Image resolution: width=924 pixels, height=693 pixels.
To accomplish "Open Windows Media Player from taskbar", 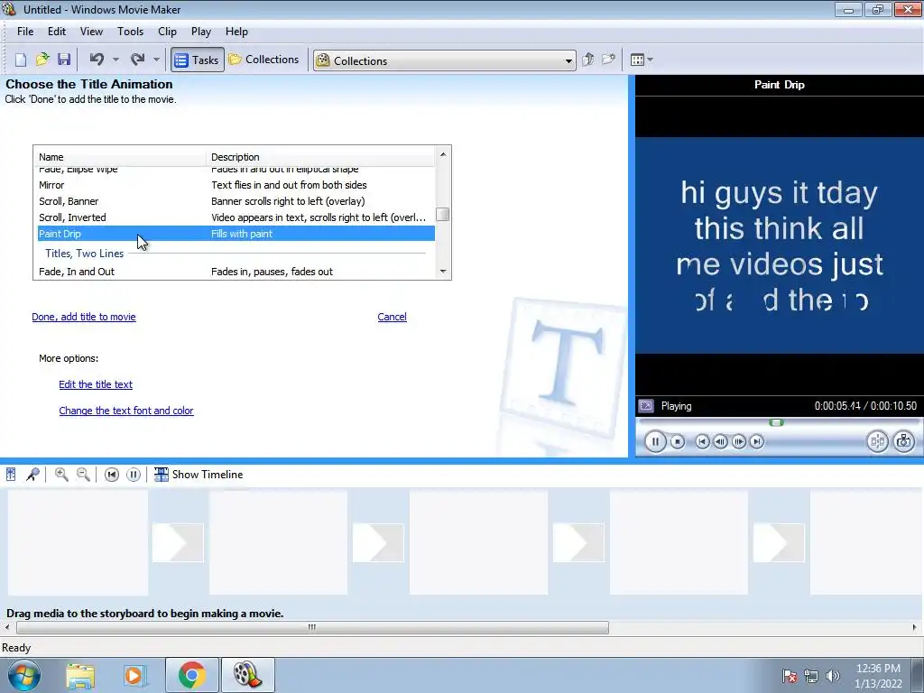I will pos(134,675).
